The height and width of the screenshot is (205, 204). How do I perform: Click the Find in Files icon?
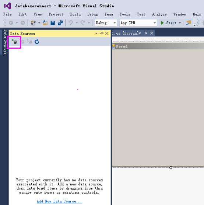(x=189, y=23)
